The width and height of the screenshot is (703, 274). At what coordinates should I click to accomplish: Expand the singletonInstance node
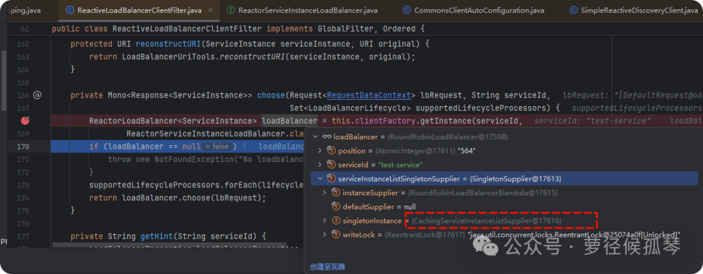(x=325, y=221)
